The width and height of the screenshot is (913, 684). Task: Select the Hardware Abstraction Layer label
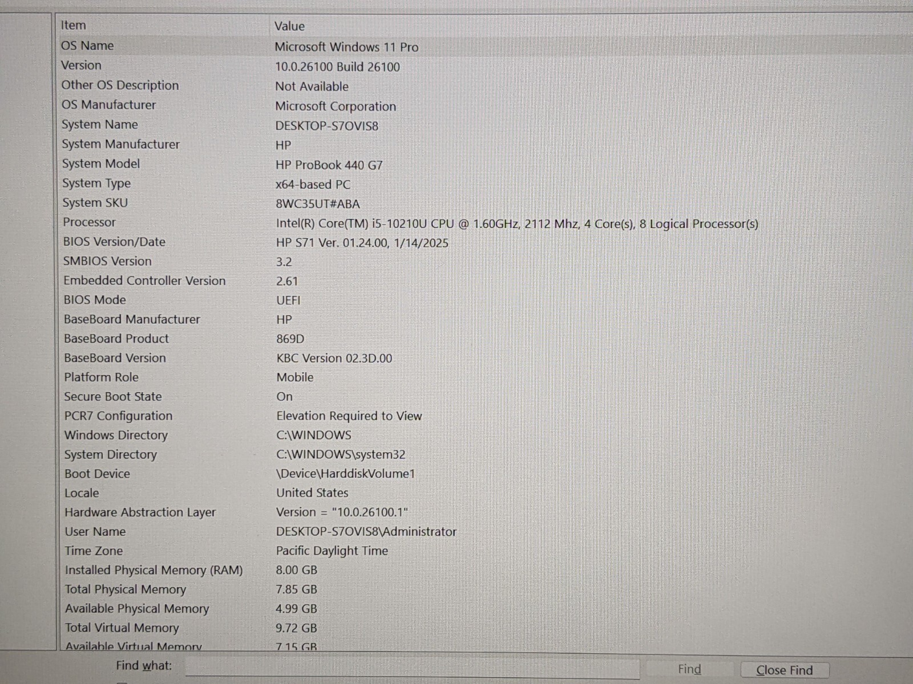140,512
